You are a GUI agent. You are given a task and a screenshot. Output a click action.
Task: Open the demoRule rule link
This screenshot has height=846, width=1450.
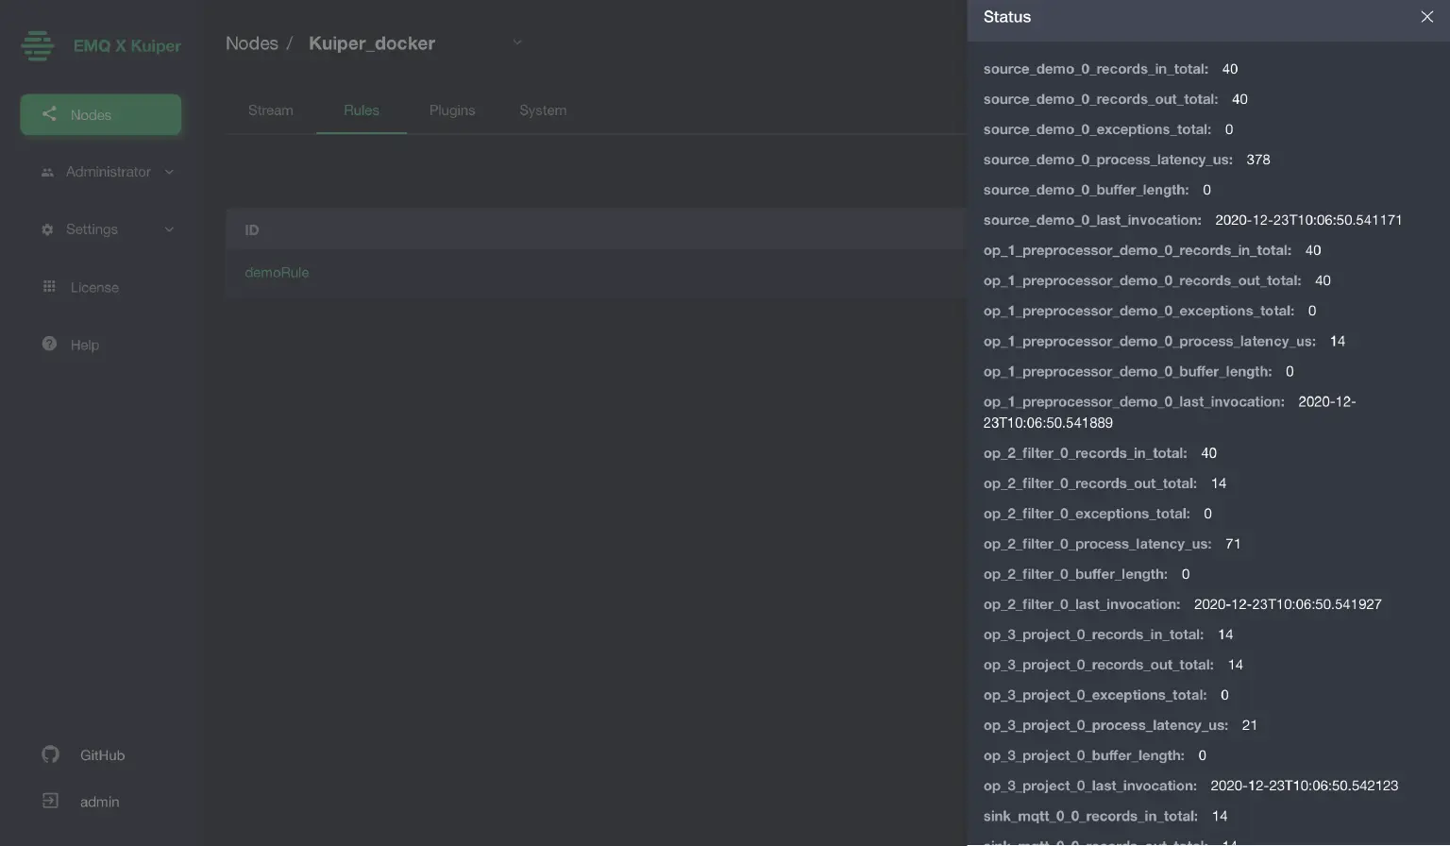coord(277,272)
